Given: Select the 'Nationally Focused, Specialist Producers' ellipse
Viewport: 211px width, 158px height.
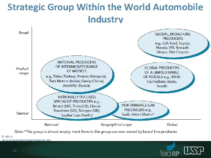Looking at the screenshot, I should [x=77, y=106].
